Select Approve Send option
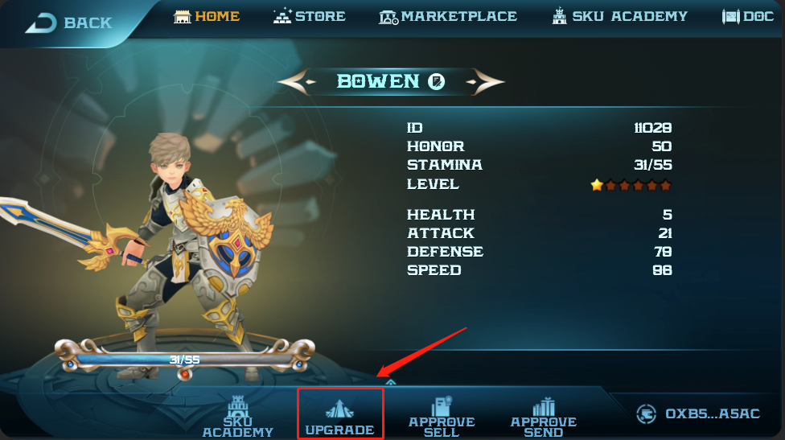This screenshot has width=785, height=440. click(543, 417)
